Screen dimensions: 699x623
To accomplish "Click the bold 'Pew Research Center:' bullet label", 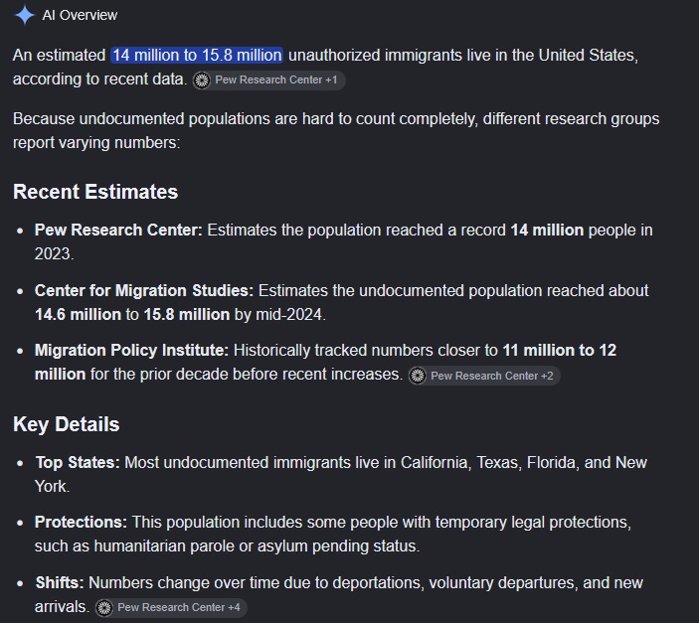I will pyautogui.click(x=118, y=230).
